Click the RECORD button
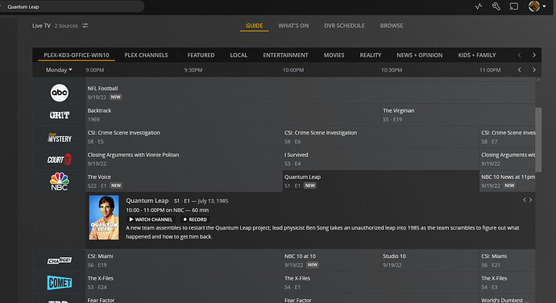 (195, 219)
